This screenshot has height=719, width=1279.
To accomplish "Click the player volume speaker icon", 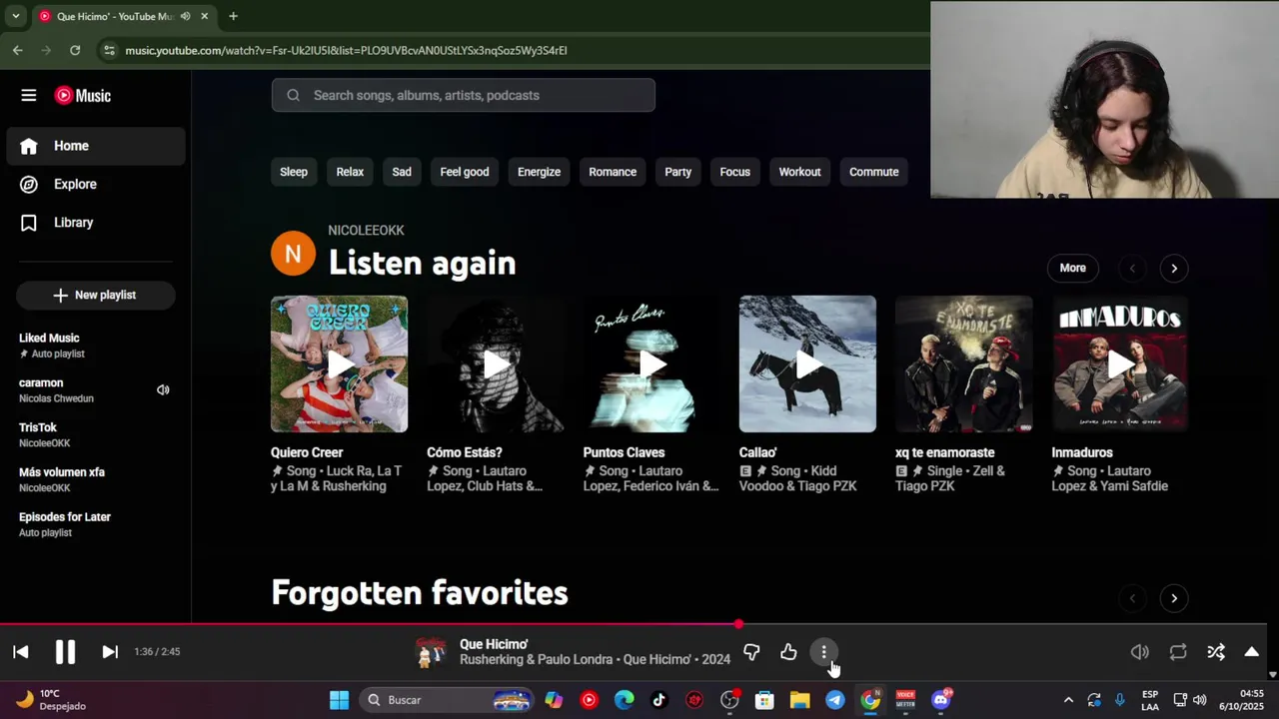I will click(1140, 652).
